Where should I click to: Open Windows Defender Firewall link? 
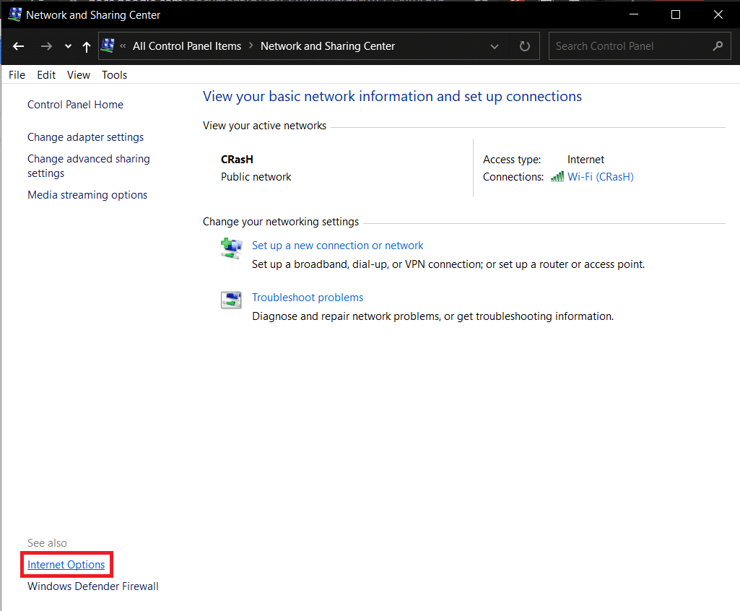[x=92, y=586]
